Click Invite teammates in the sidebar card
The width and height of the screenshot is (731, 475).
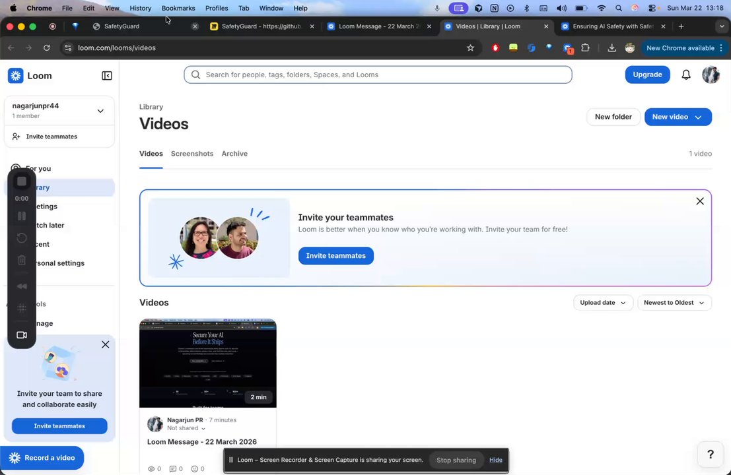59,426
